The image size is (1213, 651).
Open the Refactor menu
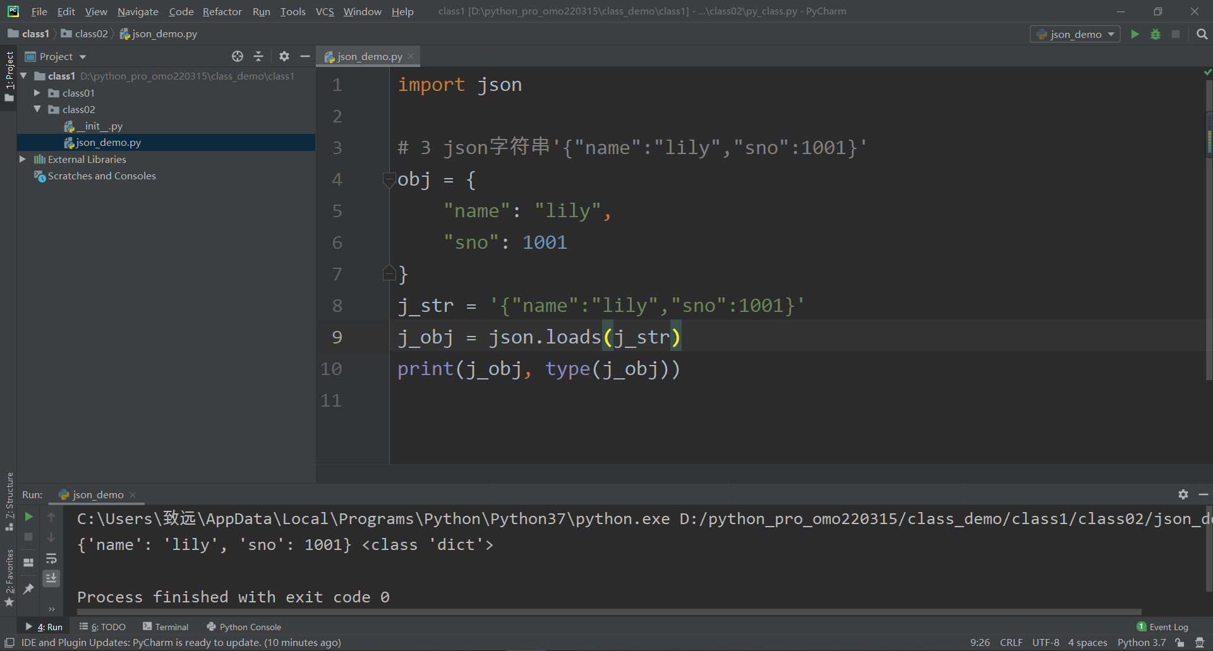tap(222, 11)
